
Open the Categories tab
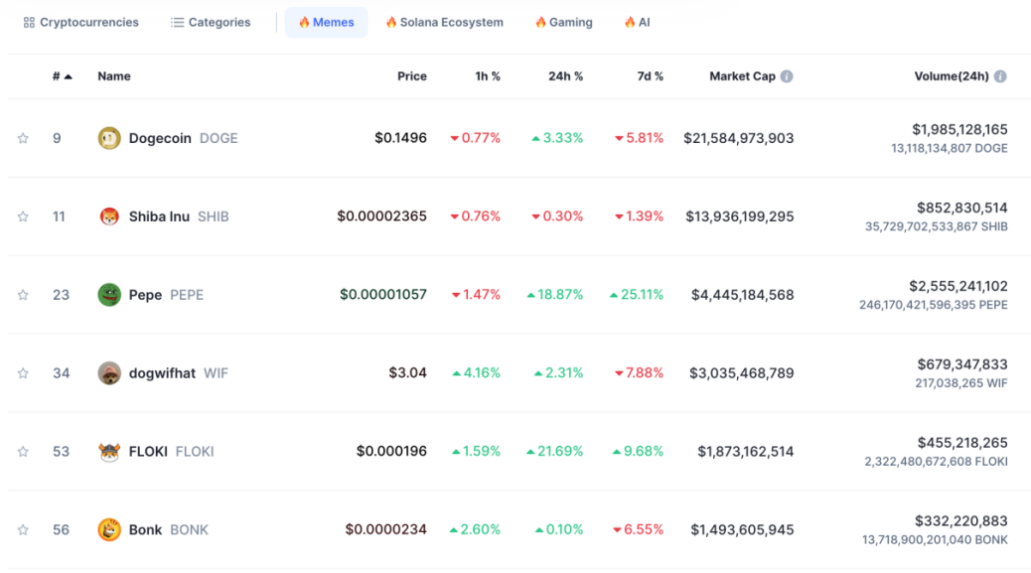[x=211, y=22]
